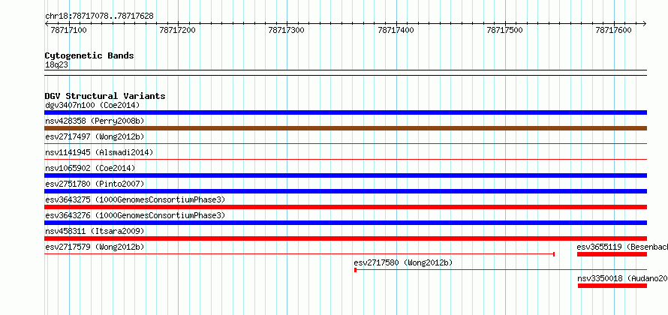Select the blue bar under dgv3407n100

[x=345, y=112]
